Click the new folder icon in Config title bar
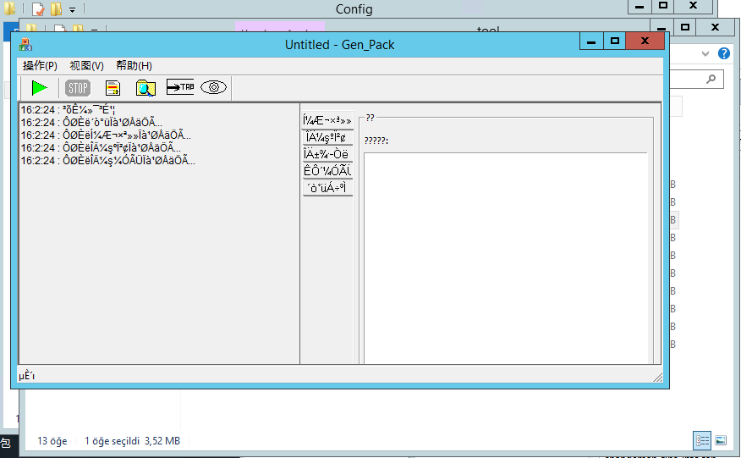 tap(57, 9)
